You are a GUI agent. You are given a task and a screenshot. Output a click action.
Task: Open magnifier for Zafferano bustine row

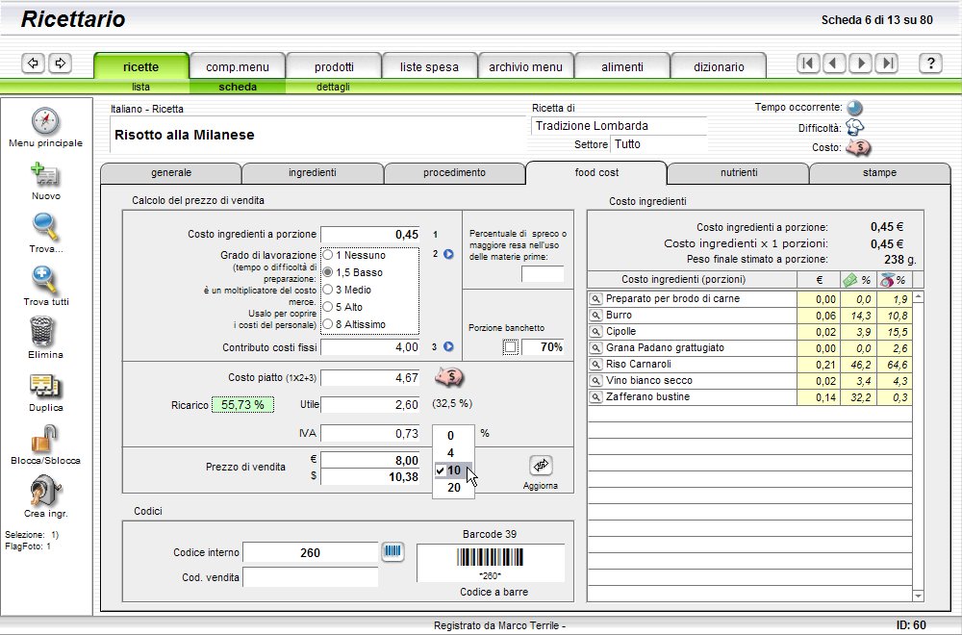pos(595,397)
